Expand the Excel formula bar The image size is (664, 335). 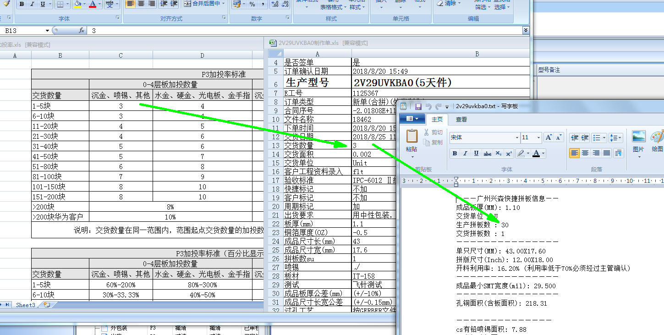(525, 30)
